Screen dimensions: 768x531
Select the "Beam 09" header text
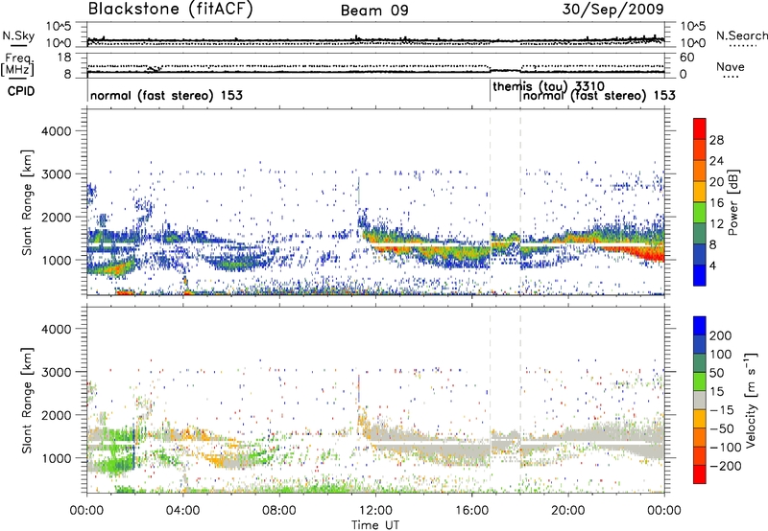pos(374,11)
